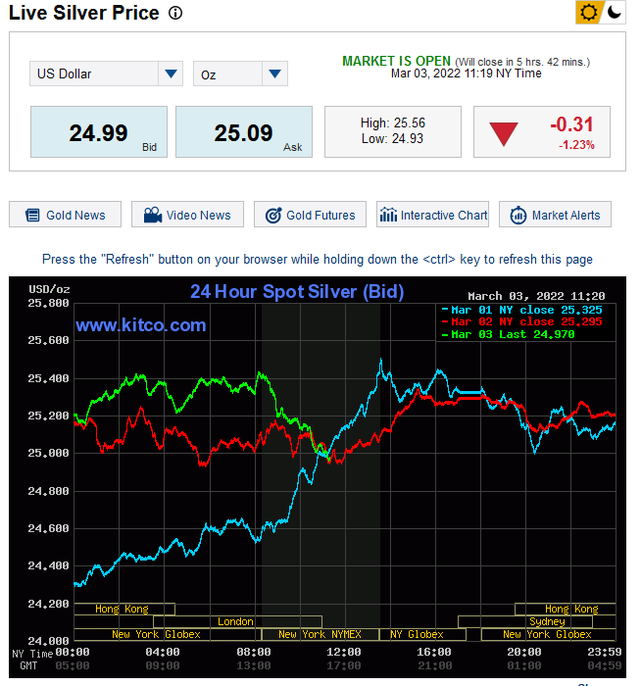This screenshot has width=641, height=686.
Task: Click the Mar 03, 2022 11:19 NY Time text
Action: (x=466, y=73)
